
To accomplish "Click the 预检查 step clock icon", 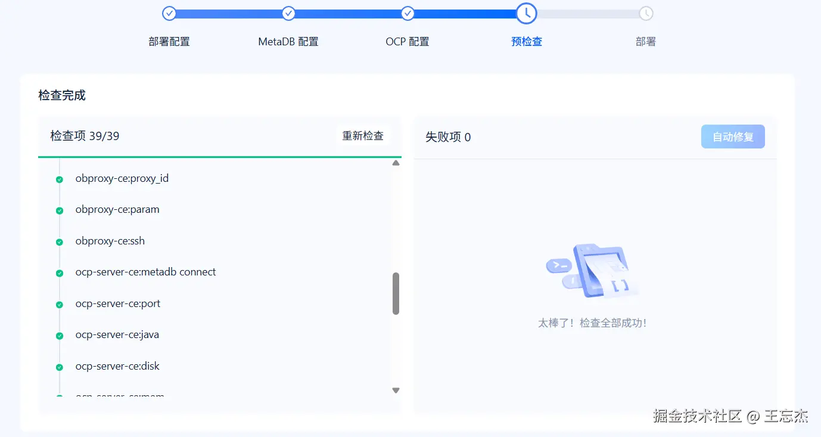I will coord(527,13).
